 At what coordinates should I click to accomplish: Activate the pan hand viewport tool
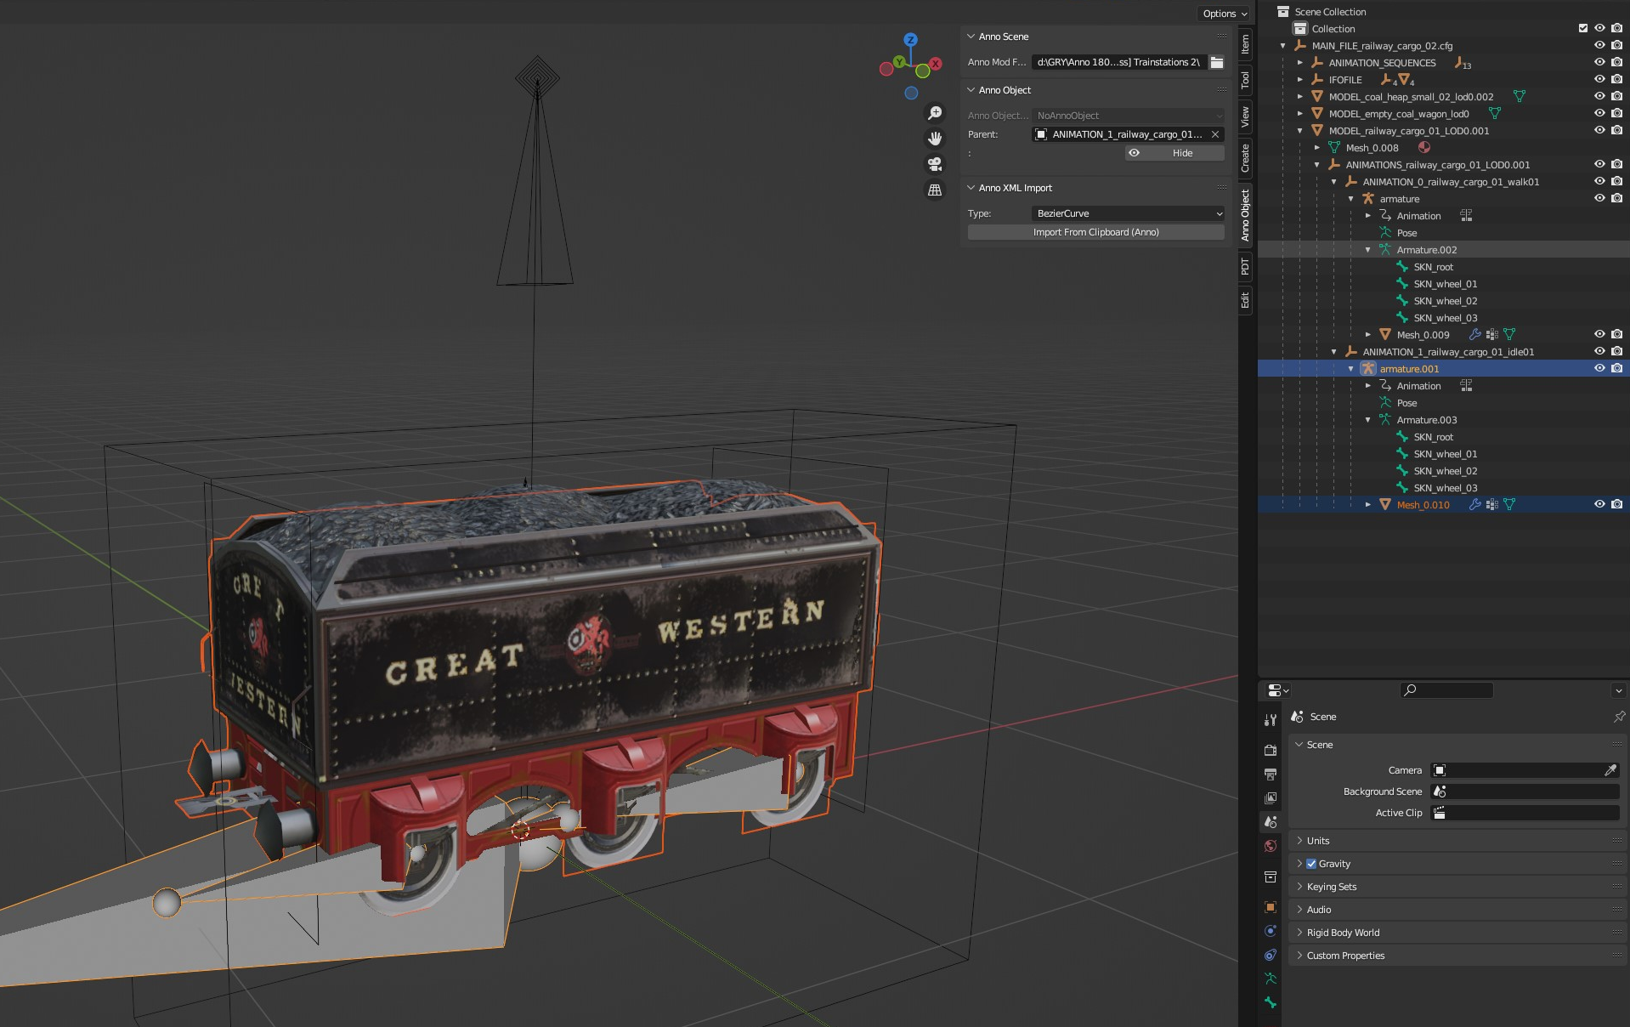[935, 139]
